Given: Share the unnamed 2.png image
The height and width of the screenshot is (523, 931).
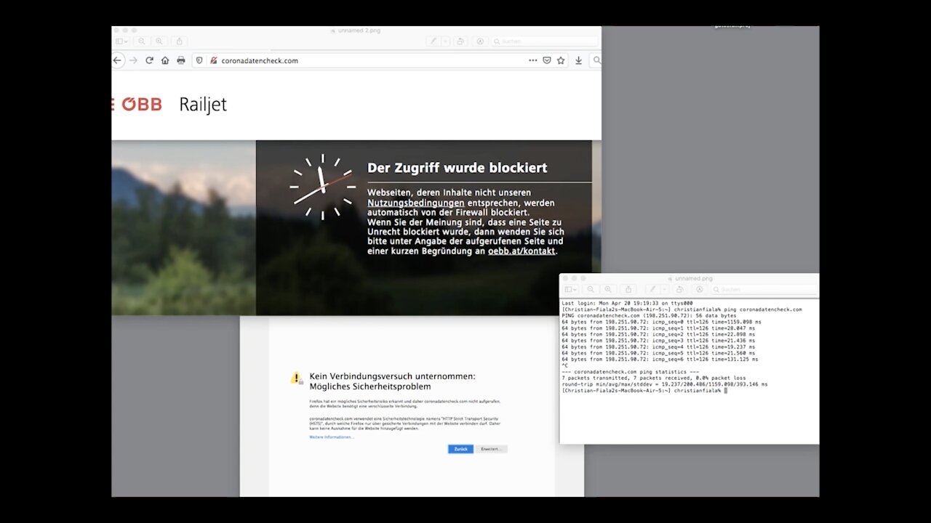Looking at the screenshot, I should coord(179,41).
